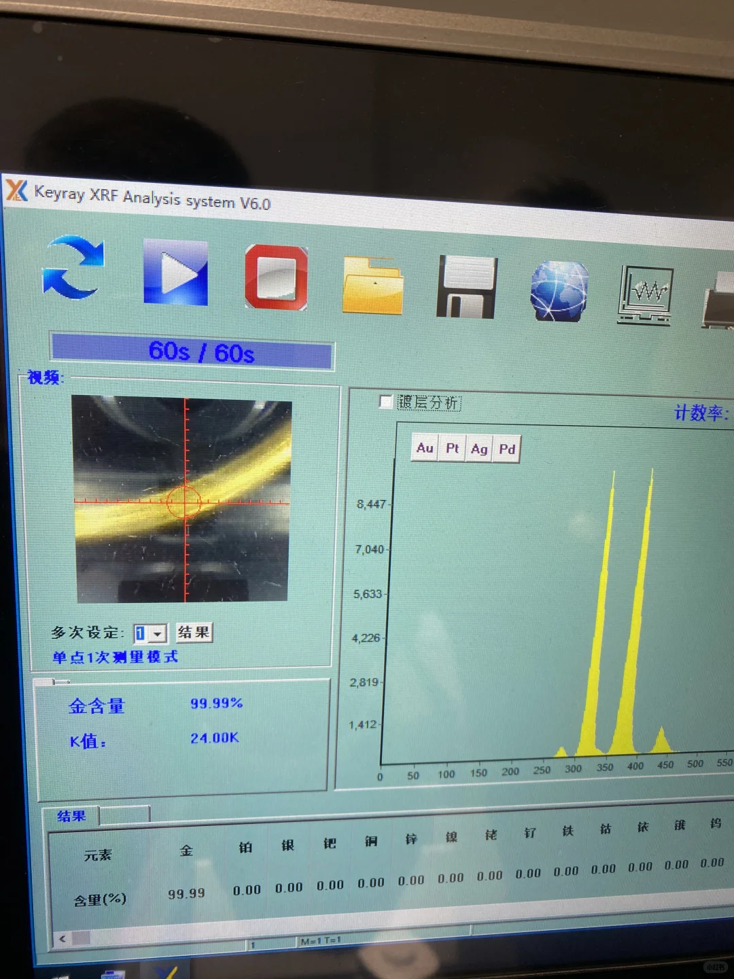Open a file using the yellow folder icon
The height and width of the screenshot is (979, 734).
click(x=372, y=284)
